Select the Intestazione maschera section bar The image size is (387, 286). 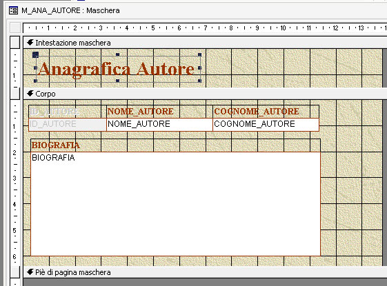click(x=205, y=43)
